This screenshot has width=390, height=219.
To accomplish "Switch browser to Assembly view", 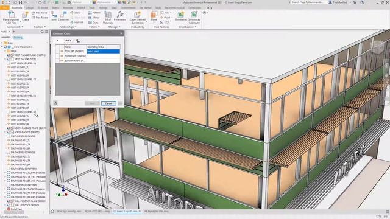I will tap(5, 38).
